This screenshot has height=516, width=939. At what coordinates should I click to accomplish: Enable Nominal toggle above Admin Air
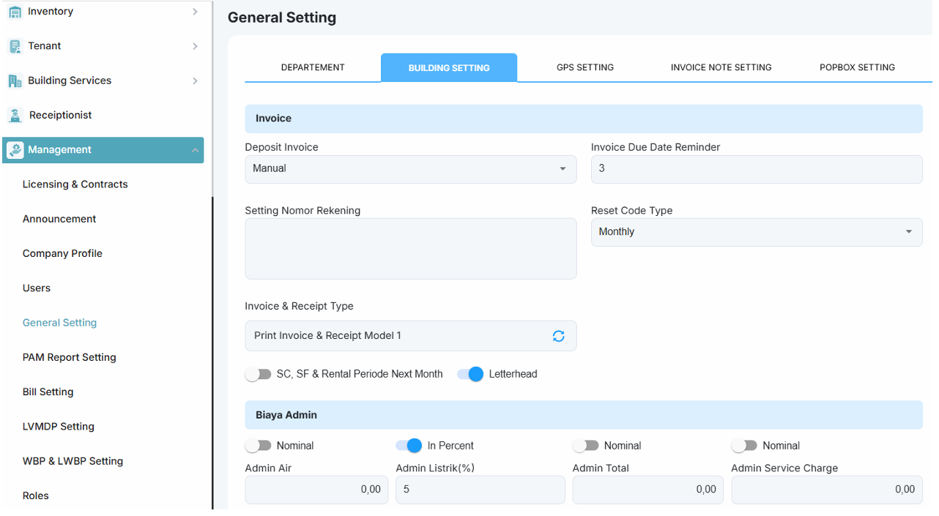coord(259,446)
